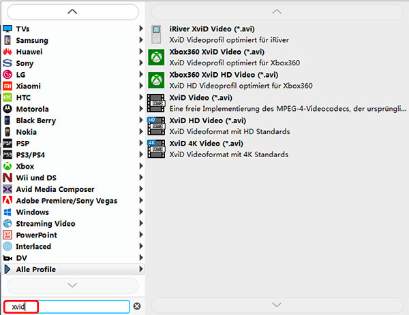
Task: Click the Huawei logo icon
Action: pos(7,52)
